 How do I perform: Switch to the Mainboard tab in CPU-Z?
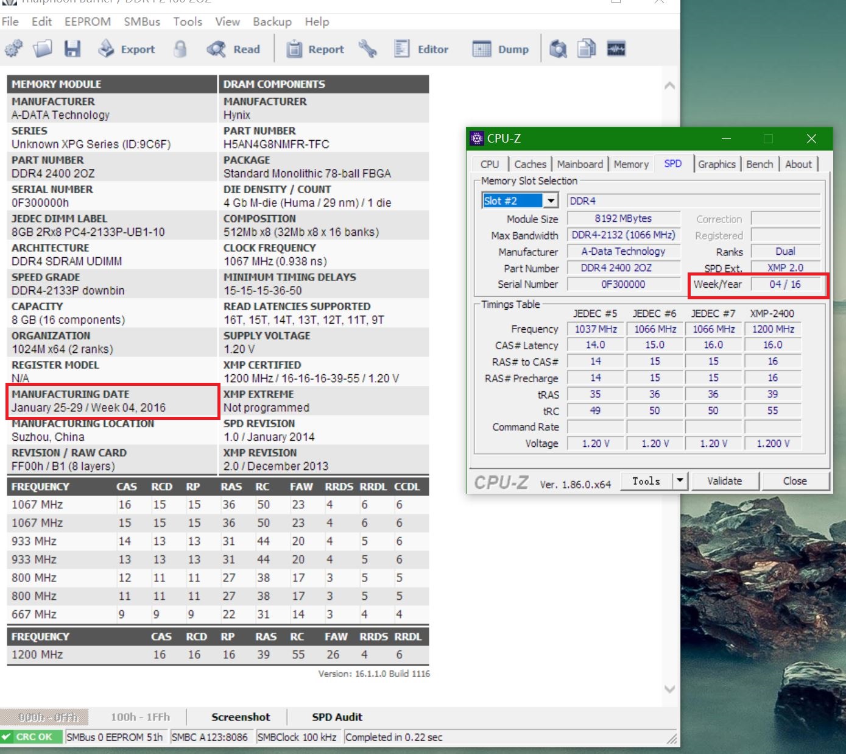click(580, 164)
